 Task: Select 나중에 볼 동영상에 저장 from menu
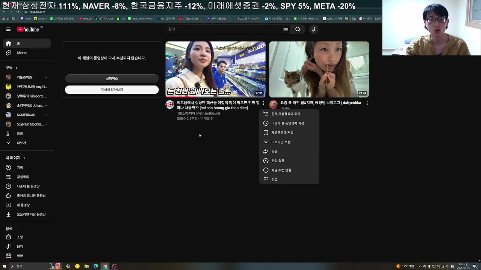[x=289, y=123]
